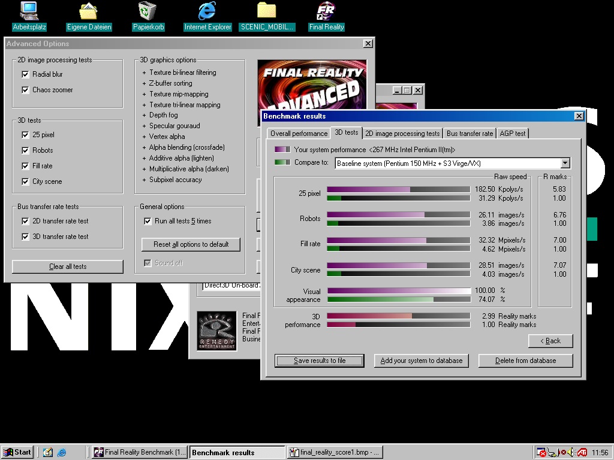Go Back in Benchmark results

(x=550, y=341)
